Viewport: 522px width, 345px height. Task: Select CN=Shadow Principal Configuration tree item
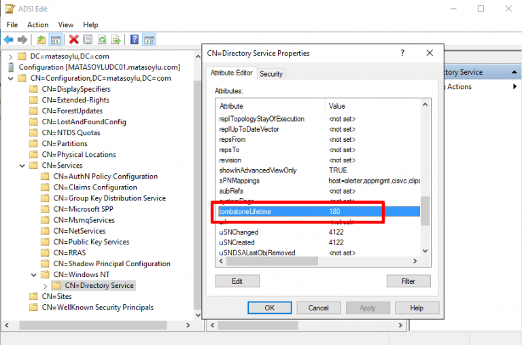click(111, 264)
